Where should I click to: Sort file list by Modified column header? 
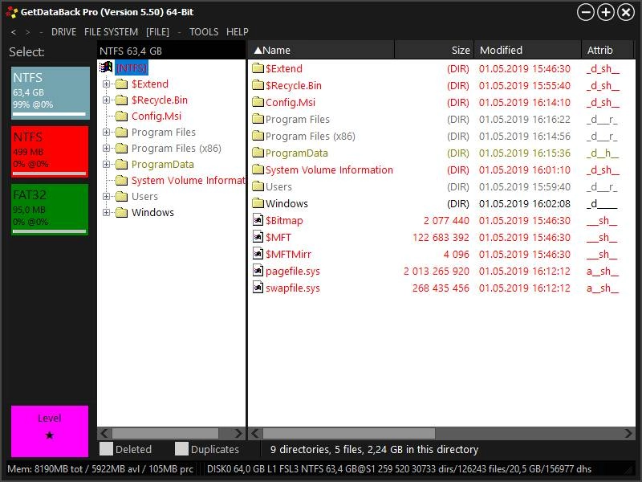click(527, 50)
